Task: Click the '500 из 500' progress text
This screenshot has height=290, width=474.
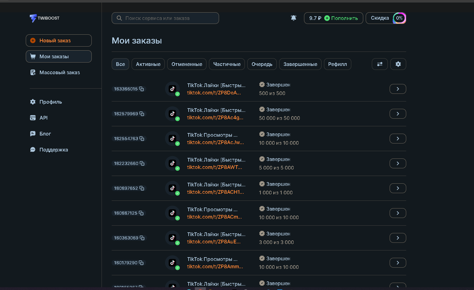Action: 272,93
